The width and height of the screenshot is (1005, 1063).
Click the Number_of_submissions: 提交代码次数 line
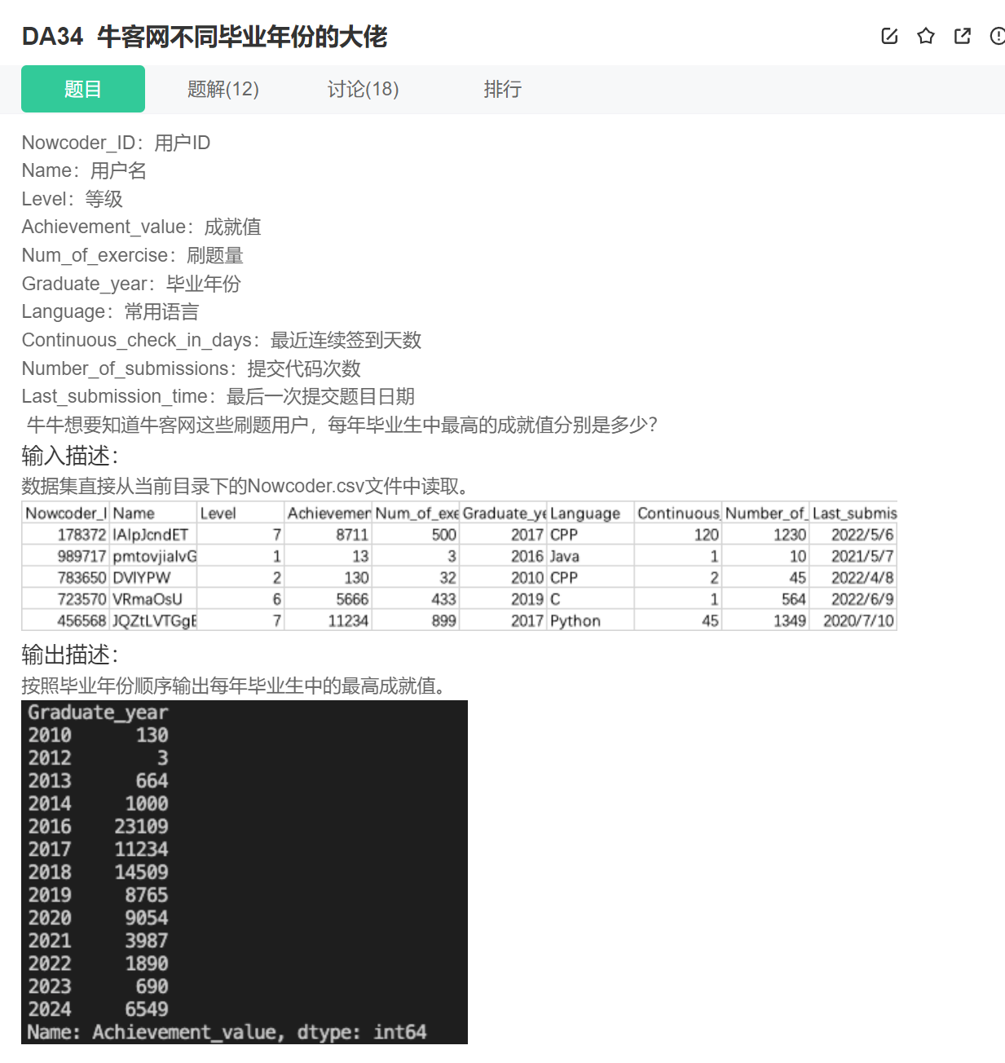pyautogui.click(x=192, y=368)
